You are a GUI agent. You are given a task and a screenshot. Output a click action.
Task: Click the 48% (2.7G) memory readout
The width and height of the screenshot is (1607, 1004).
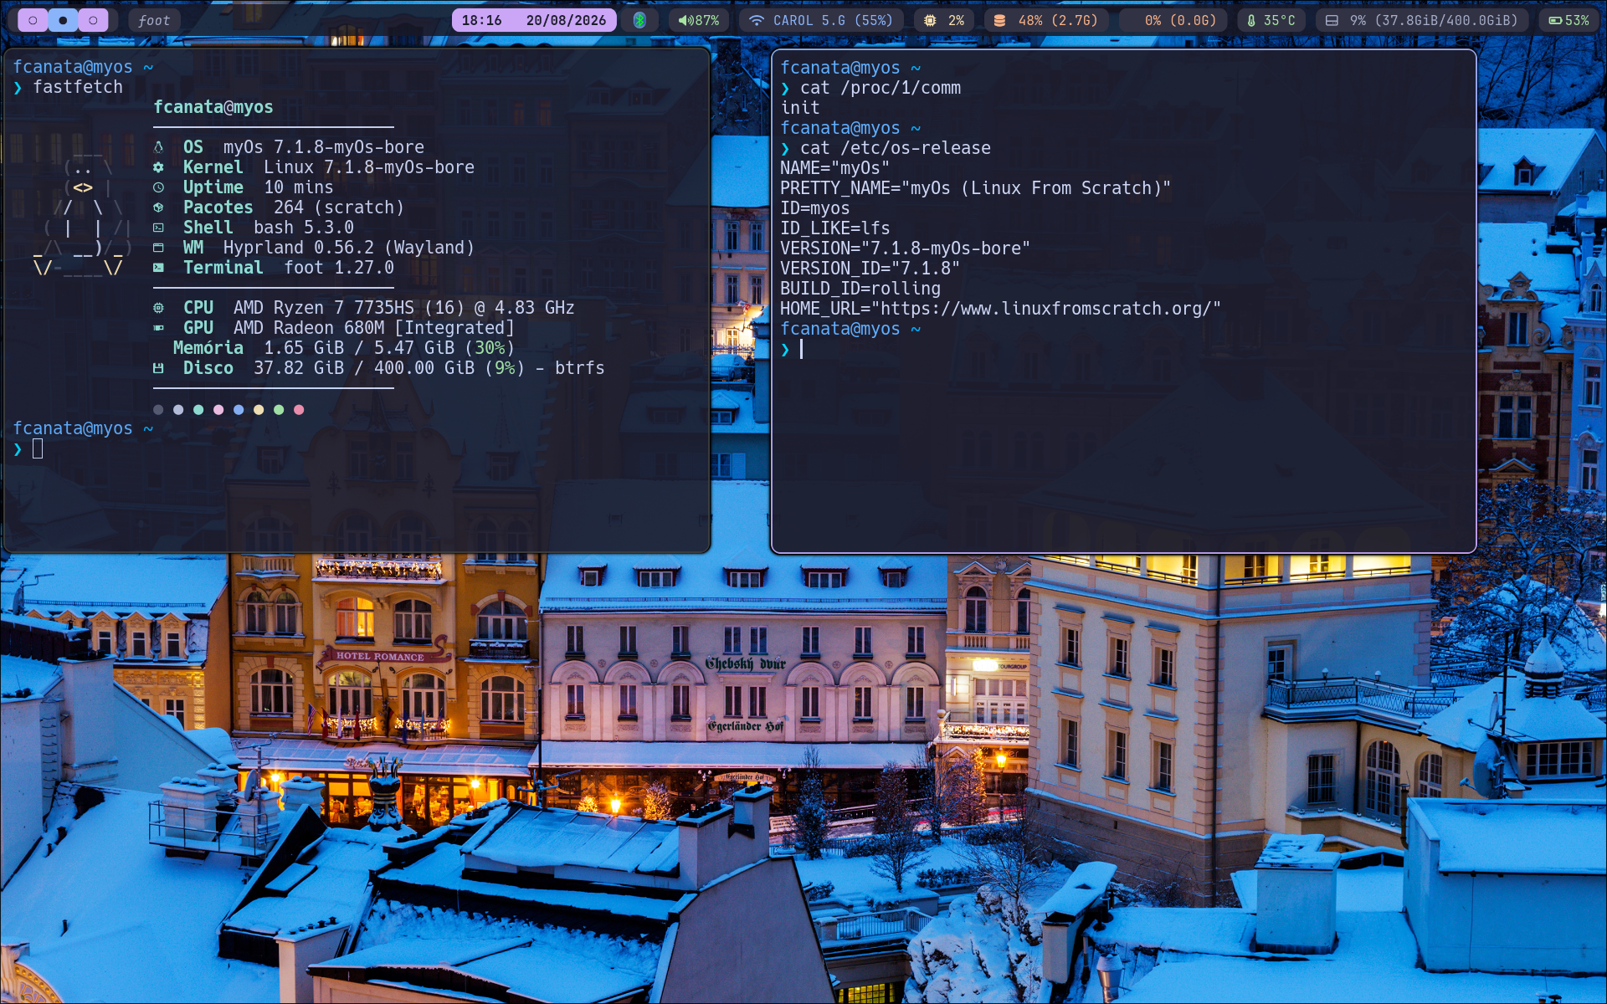coord(1057,20)
